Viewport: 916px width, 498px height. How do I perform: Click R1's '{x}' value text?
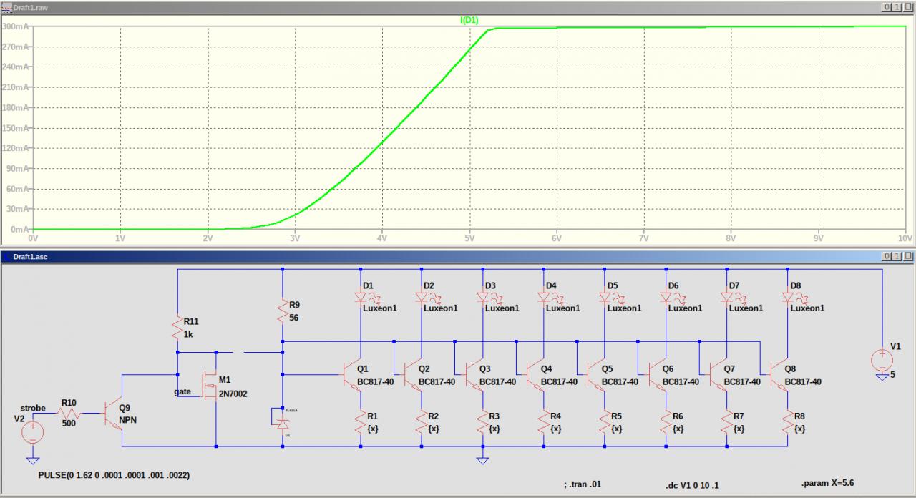pyautogui.click(x=373, y=429)
